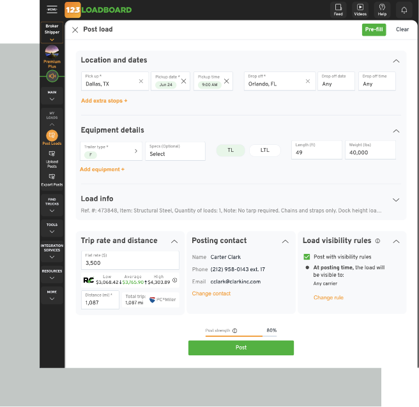Screen dimensions: 419x407
Task: Click the green Post button
Action: [241, 348]
